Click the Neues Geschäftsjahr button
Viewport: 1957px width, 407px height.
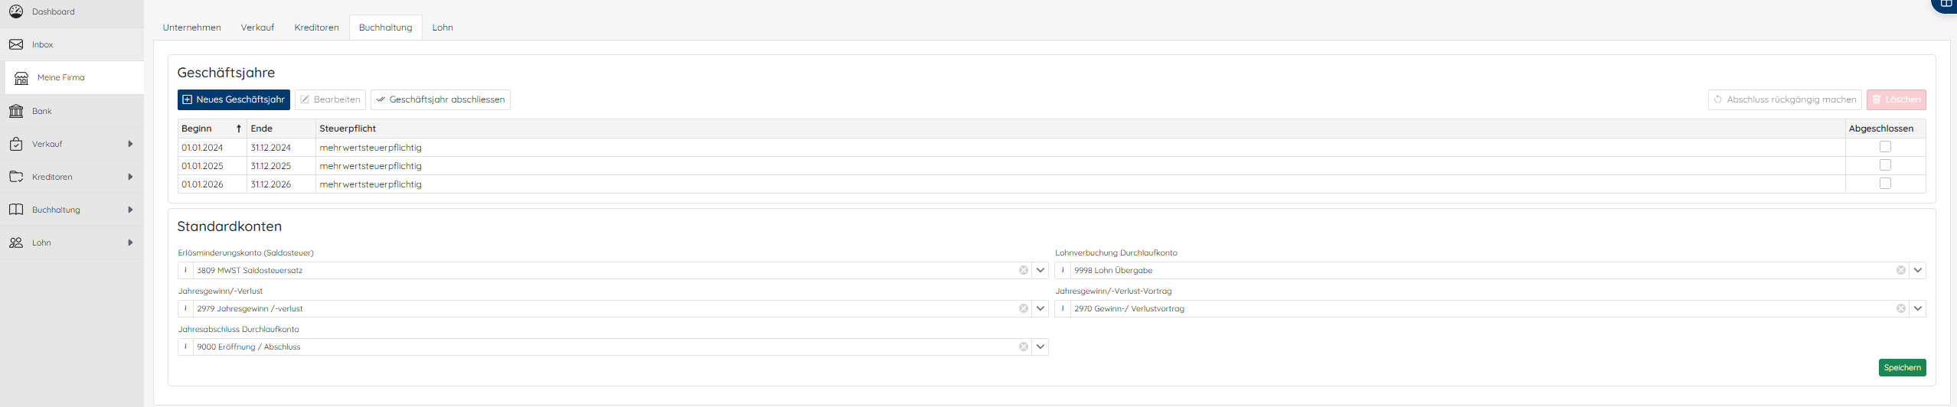coord(234,99)
